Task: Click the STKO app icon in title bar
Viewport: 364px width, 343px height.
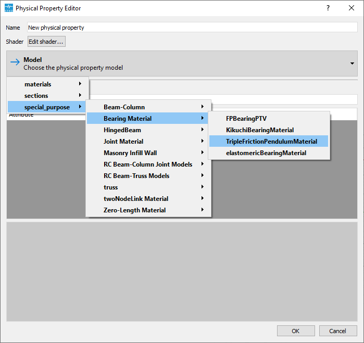Action: pyautogui.click(x=9, y=8)
